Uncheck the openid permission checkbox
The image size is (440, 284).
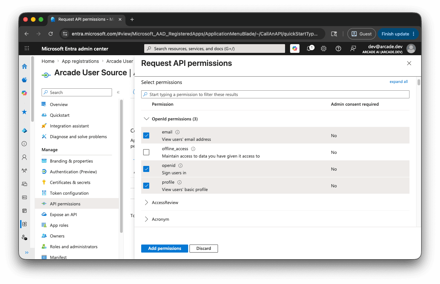coord(146,169)
